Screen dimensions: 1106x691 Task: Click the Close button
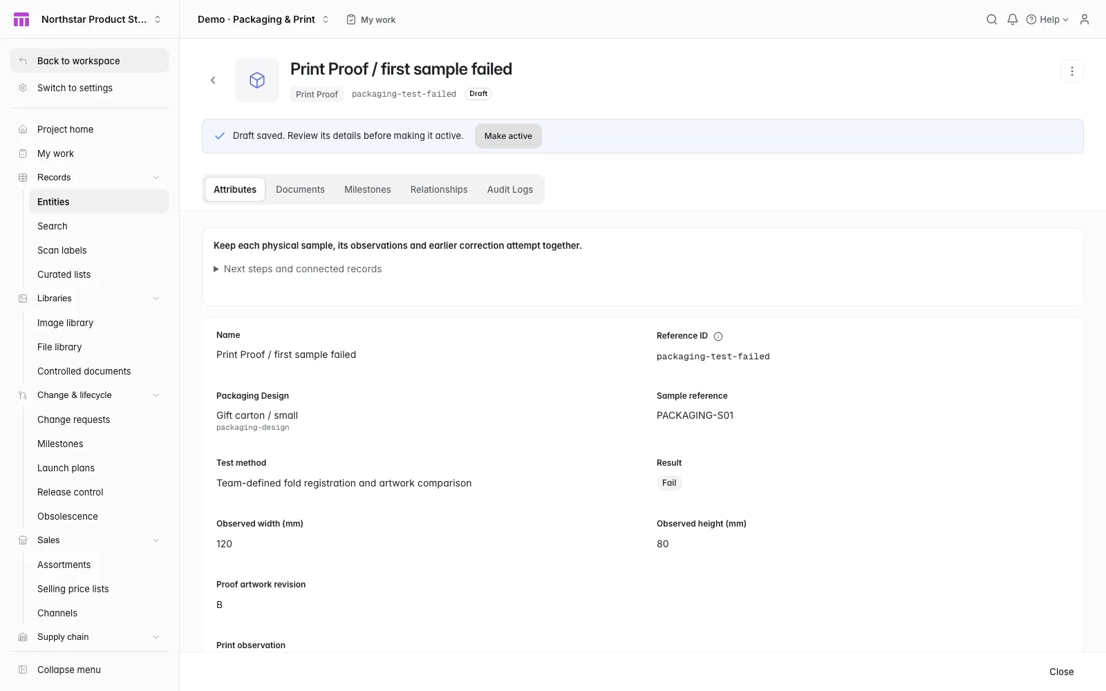(1062, 672)
